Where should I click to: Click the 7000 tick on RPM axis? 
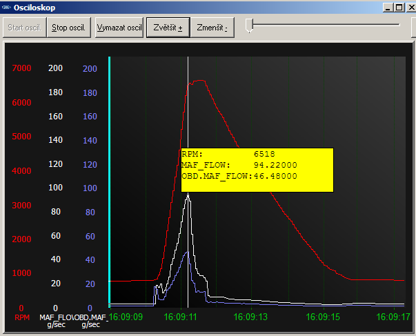21,68
